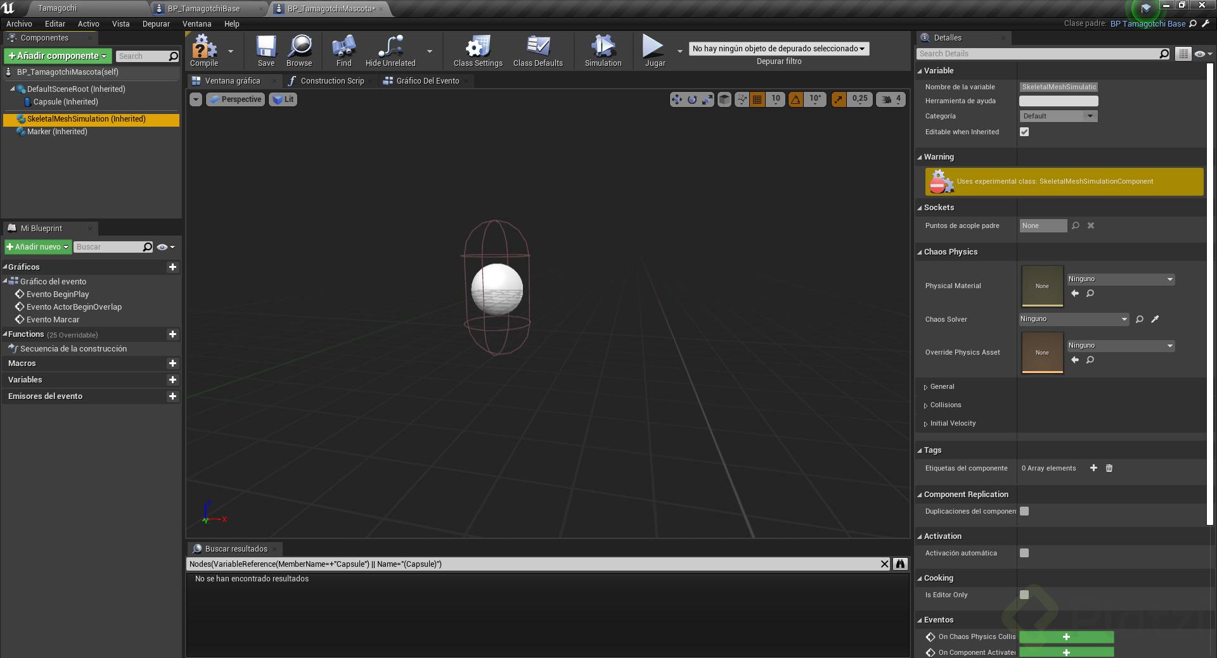Check the Is Editor Only box
This screenshot has width=1217, height=658.
1024,595
